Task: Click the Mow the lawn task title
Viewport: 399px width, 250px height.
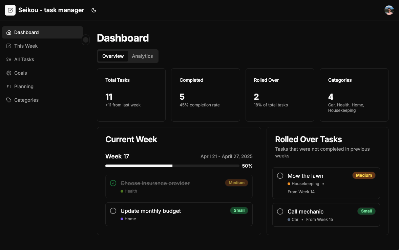Action: click(x=306, y=176)
